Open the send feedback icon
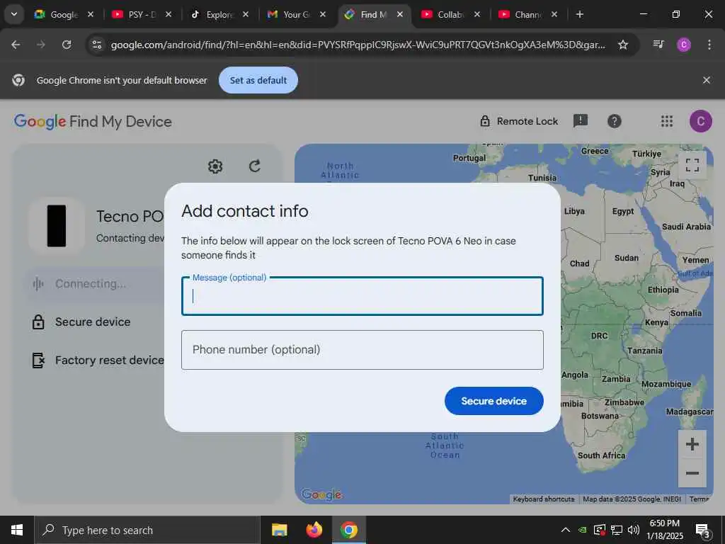 [x=581, y=121]
